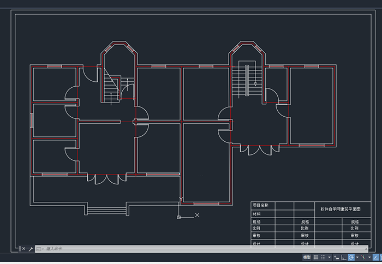The height and width of the screenshot is (264, 382).
Task: Select the 软件自学网建筑平面图 title text
Action: pos(341,209)
